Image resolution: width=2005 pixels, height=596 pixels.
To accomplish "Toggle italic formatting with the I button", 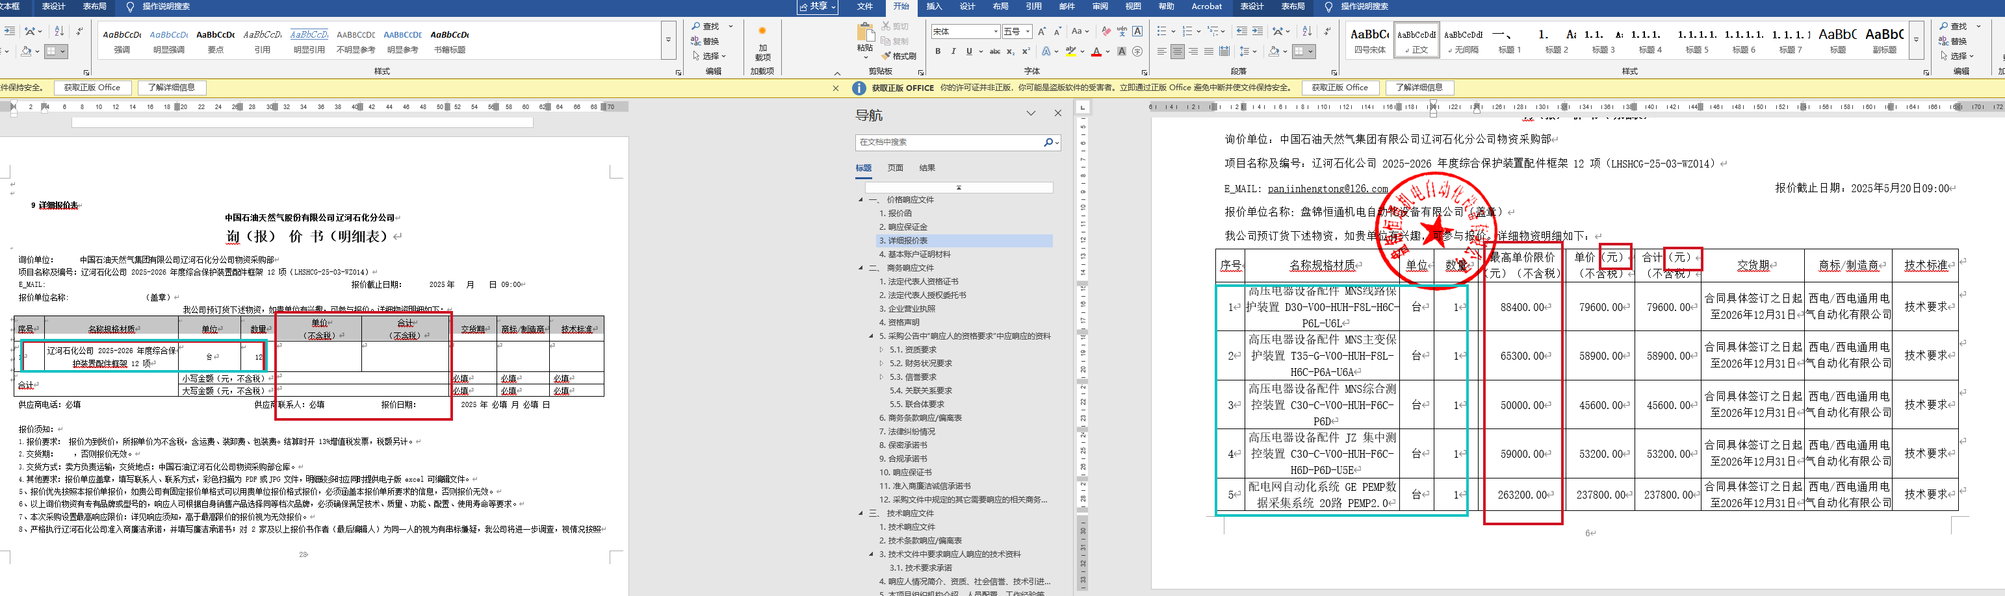I will [x=953, y=52].
